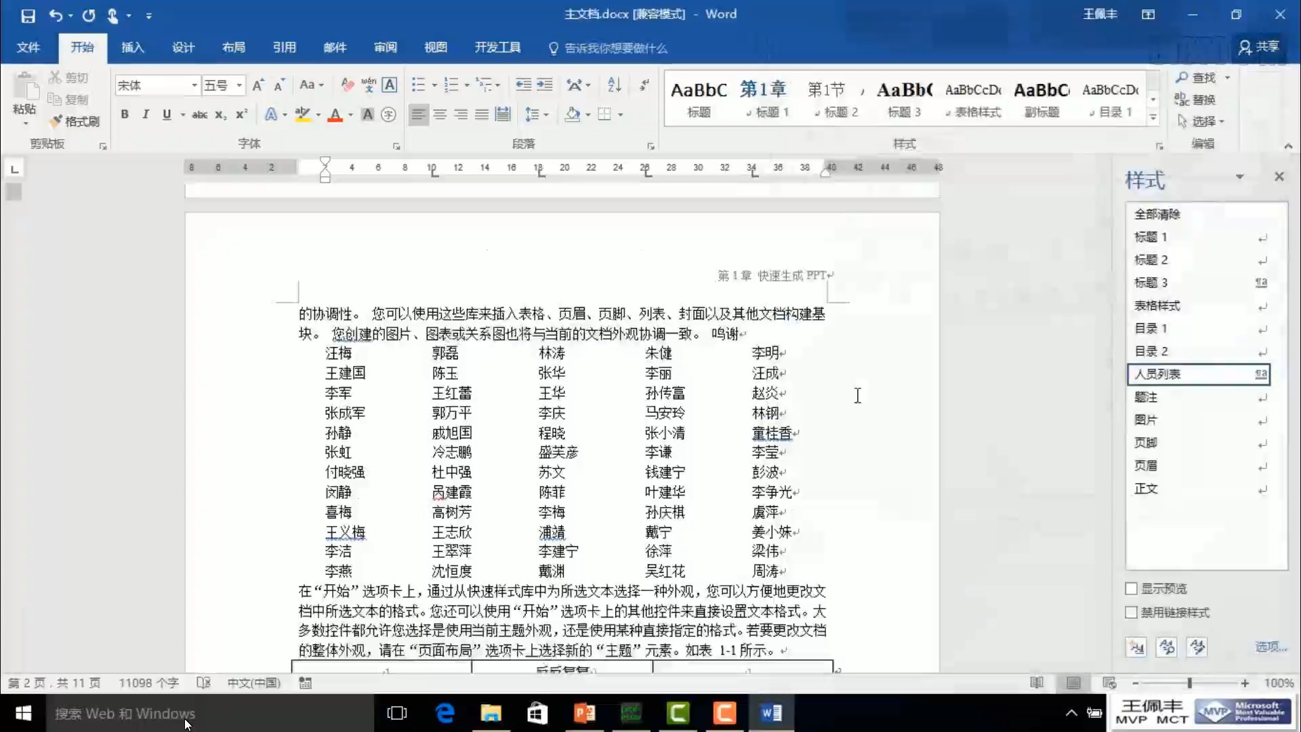1301x732 pixels.
Task: Open the font name dropdown
Action: [x=194, y=85]
